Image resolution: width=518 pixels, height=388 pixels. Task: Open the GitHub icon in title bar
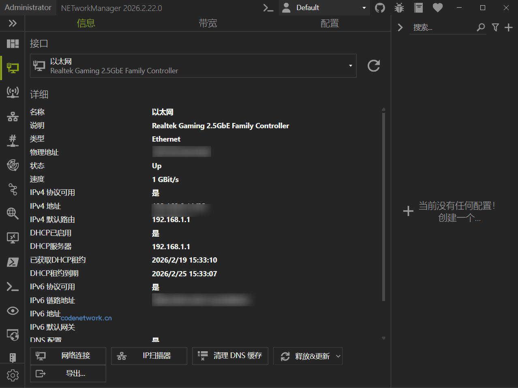click(x=380, y=8)
